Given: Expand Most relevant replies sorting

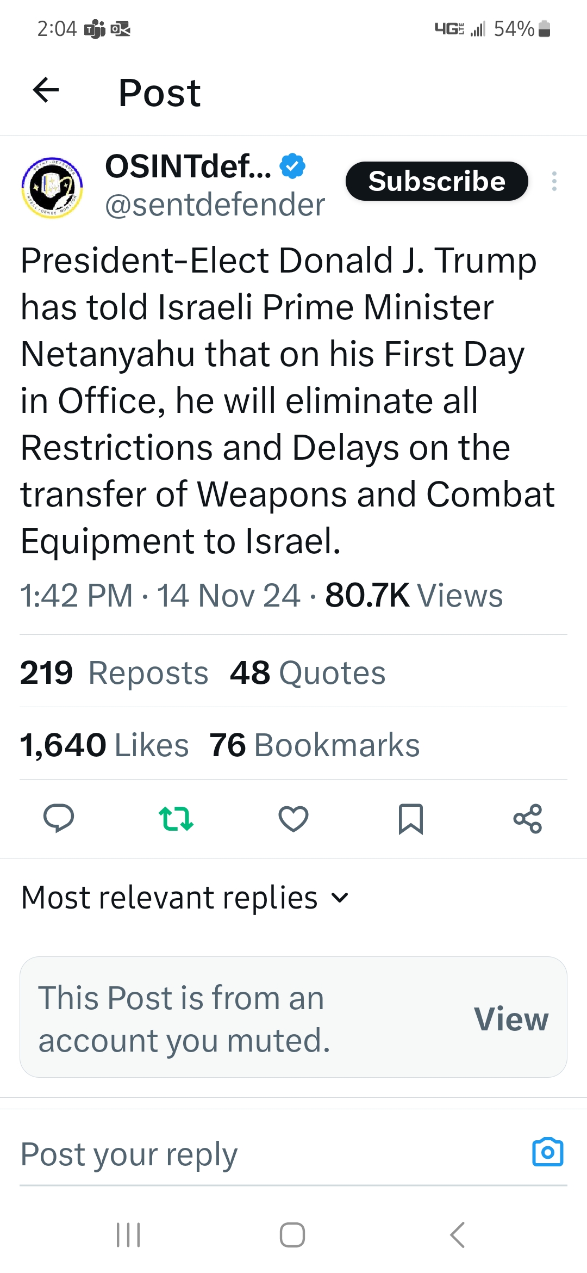Looking at the screenshot, I should (185, 898).
